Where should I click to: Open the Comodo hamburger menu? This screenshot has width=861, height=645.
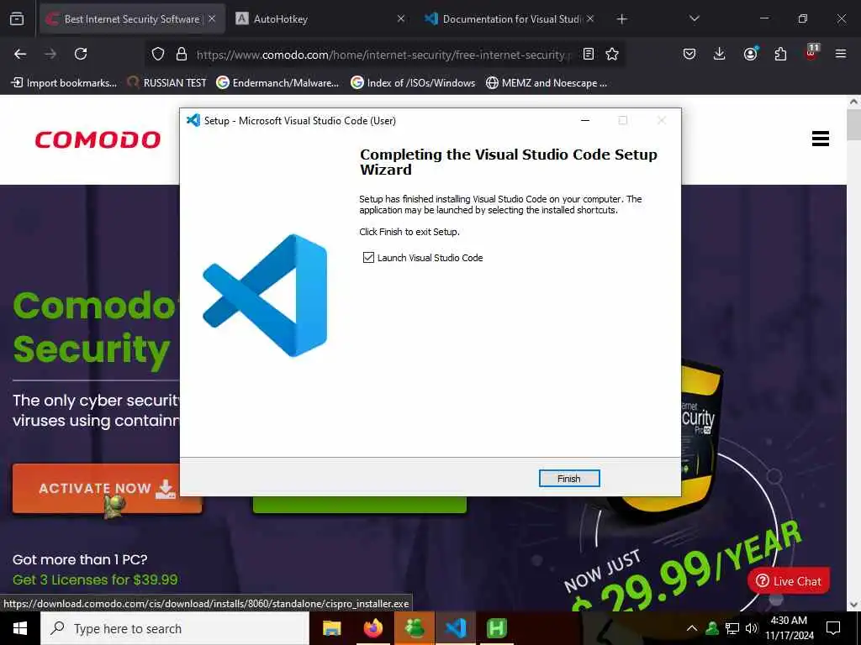click(x=821, y=139)
